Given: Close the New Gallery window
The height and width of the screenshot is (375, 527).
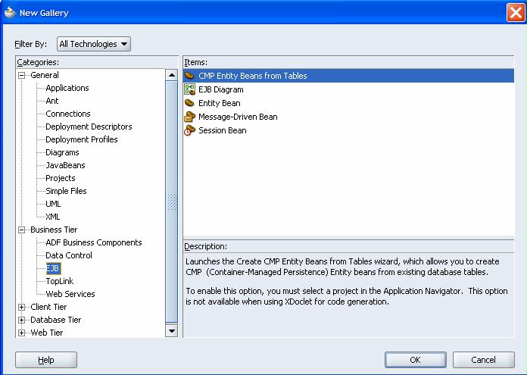Looking at the screenshot, I should click(x=516, y=12).
